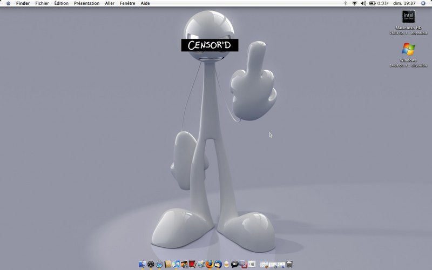
Task: Click the date and time clock
Action: point(404,3)
